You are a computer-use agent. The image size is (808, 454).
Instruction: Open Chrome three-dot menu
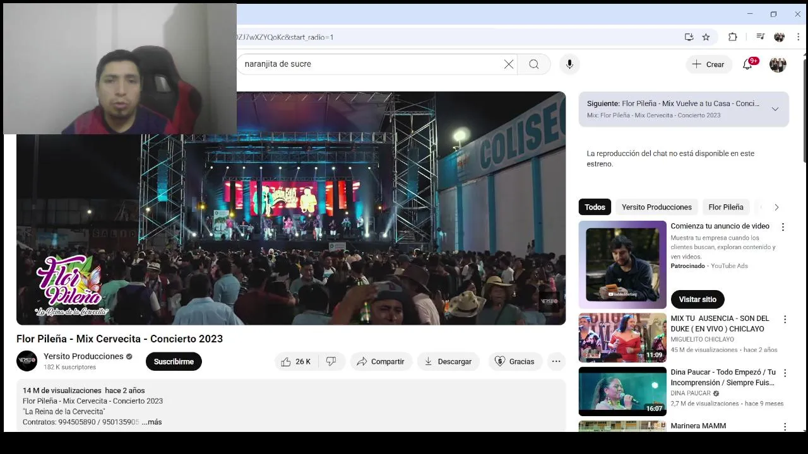(x=798, y=37)
